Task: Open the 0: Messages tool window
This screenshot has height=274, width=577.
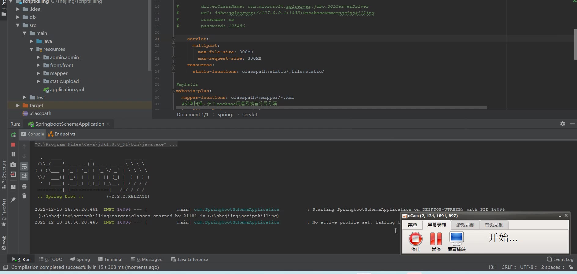Action: pyautogui.click(x=146, y=259)
